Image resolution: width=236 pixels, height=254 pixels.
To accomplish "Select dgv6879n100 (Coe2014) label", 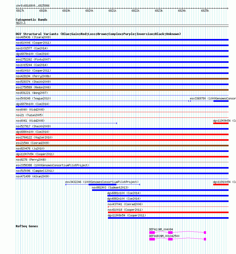I will (x=33, y=104).
